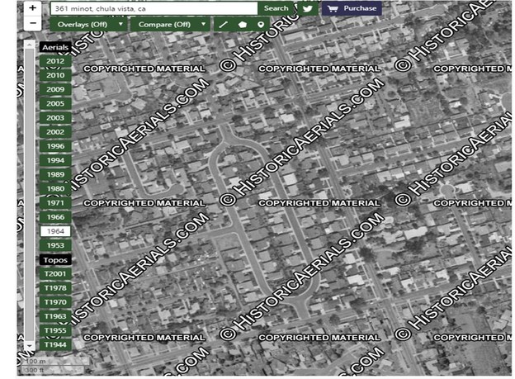
Task: Select the 2003 aerial
Action: tap(55, 118)
